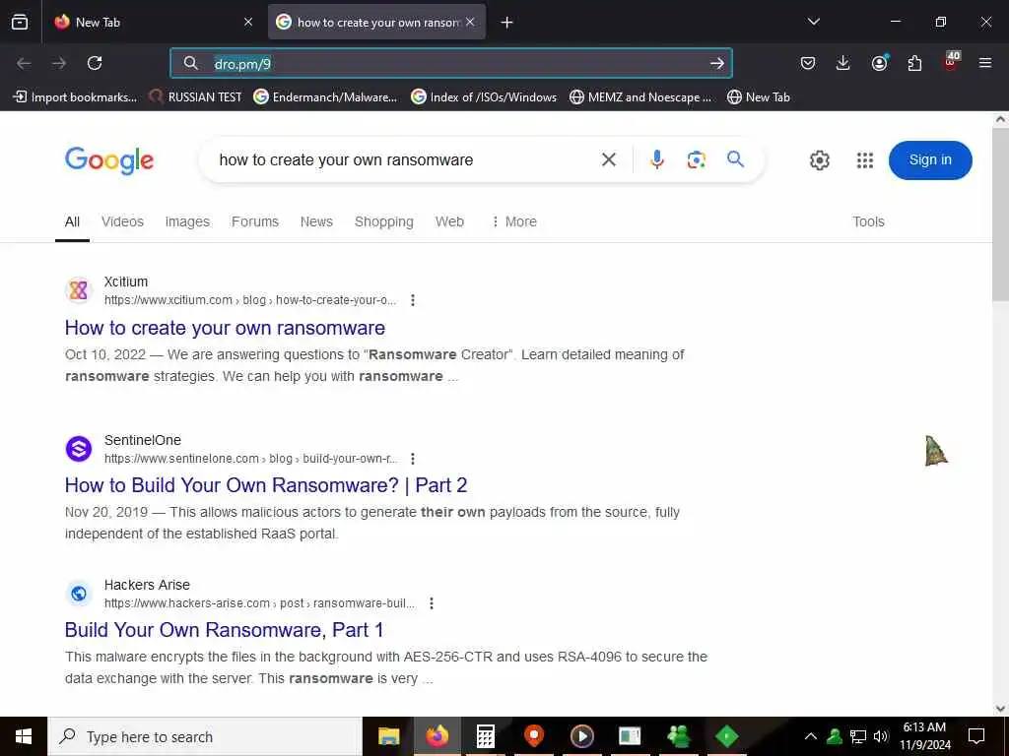Go forward to next page
Image resolution: width=1009 pixels, height=756 pixels.
[59, 63]
